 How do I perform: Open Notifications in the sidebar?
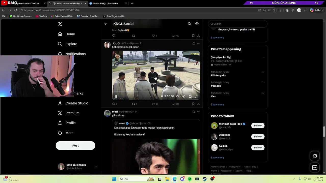[72, 54]
